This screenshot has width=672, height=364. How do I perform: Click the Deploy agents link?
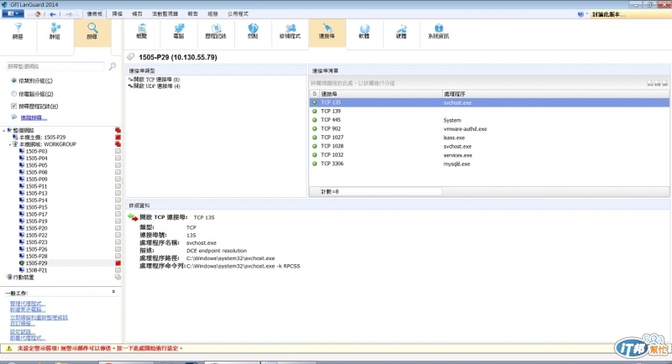pos(28,338)
